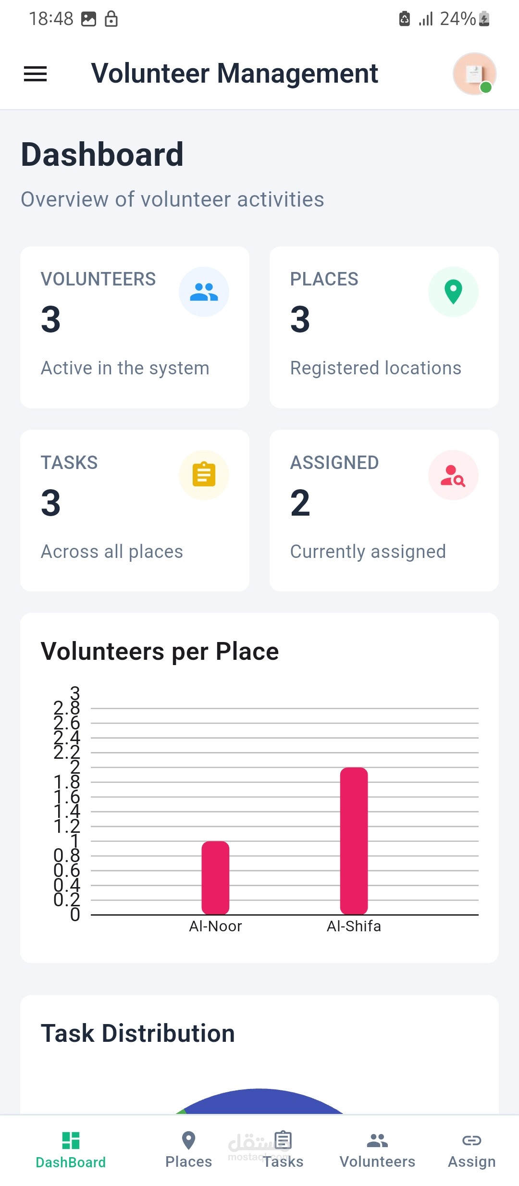The image size is (519, 1186).
Task: Tap the red assigned person-search icon
Action: [x=453, y=475]
